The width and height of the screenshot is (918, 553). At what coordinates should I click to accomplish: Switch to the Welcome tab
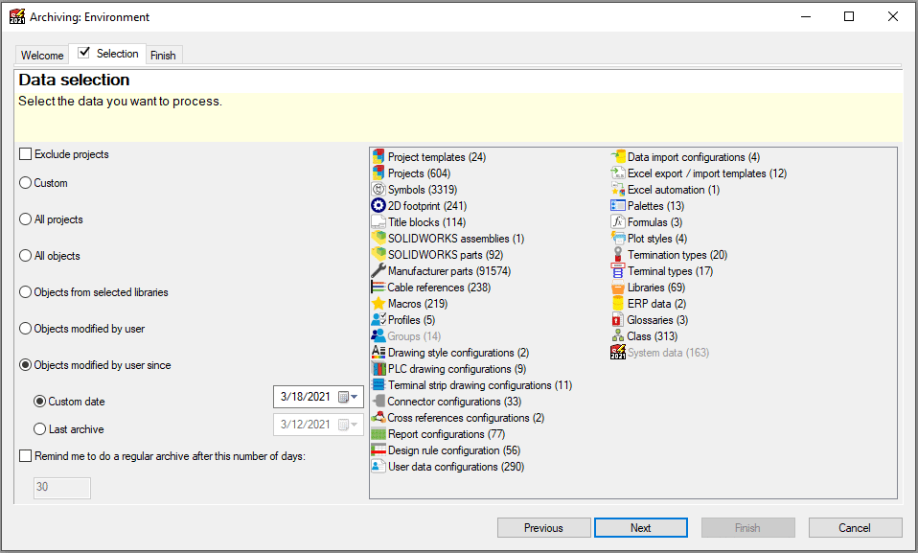(x=42, y=56)
